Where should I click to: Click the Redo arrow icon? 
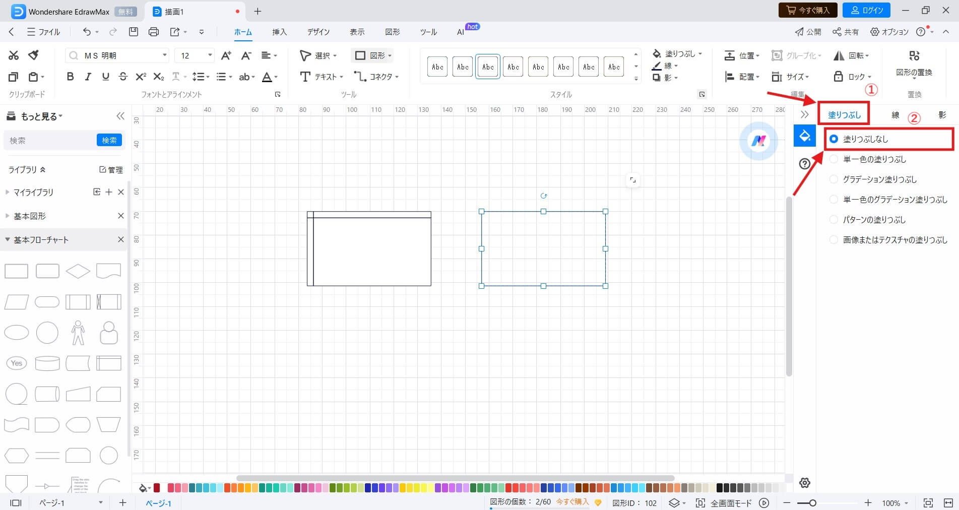[x=113, y=32]
